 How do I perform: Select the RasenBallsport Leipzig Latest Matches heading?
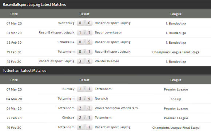point(34,4)
